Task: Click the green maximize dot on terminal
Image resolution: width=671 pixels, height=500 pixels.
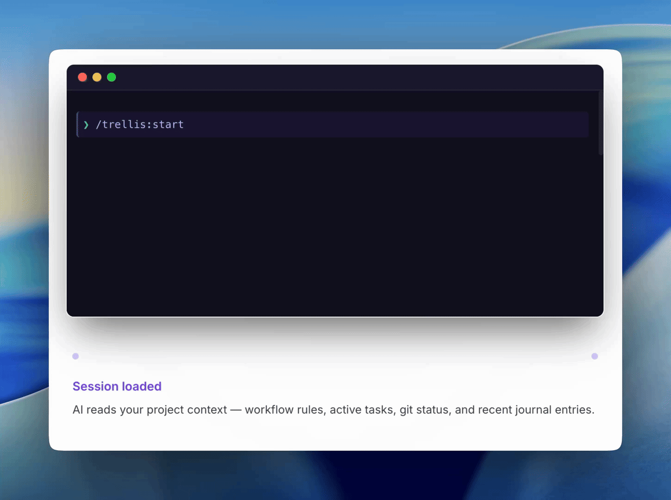Action: pyautogui.click(x=112, y=77)
